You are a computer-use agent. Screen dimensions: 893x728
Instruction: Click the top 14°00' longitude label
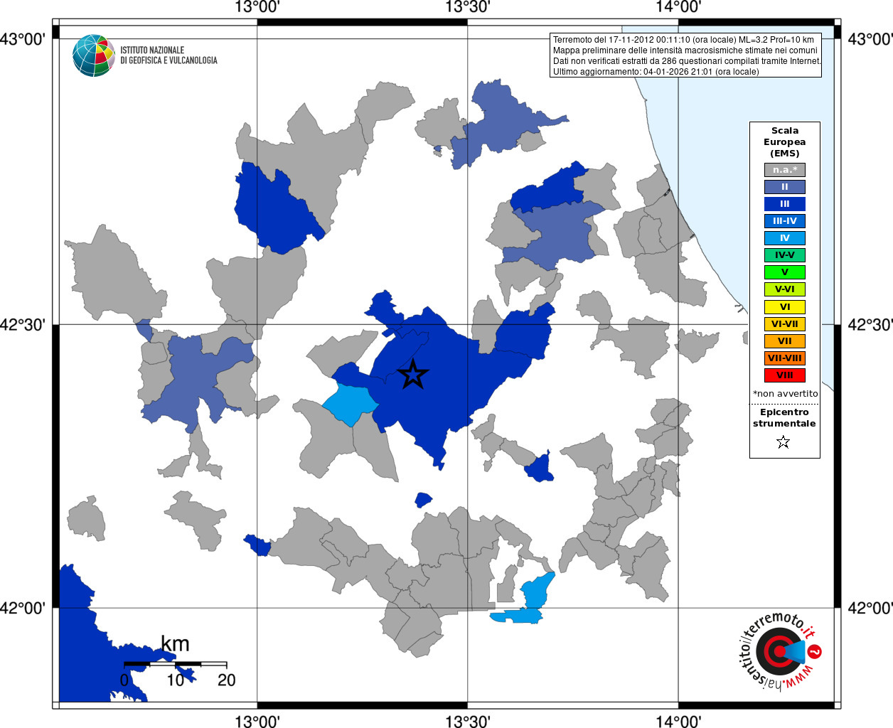tap(678, 7)
